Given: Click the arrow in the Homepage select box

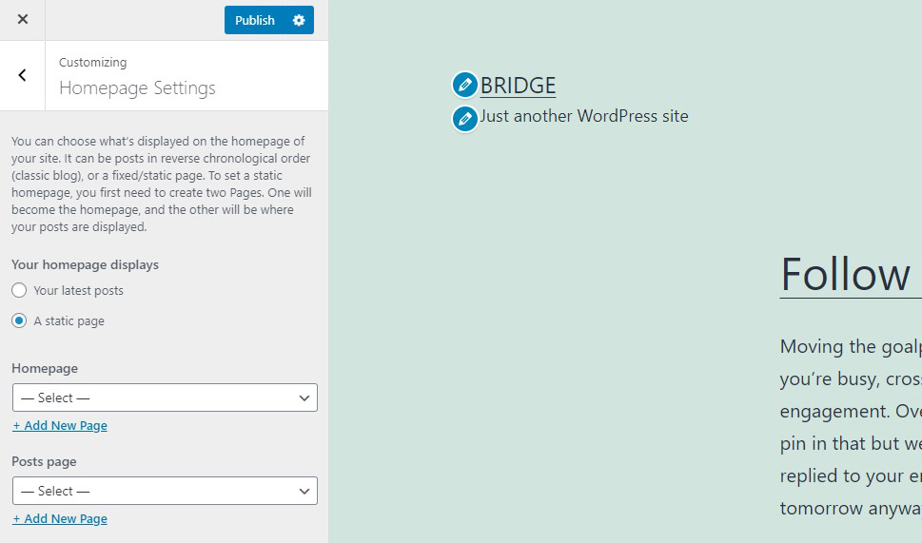Looking at the screenshot, I should (x=304, y=398).
